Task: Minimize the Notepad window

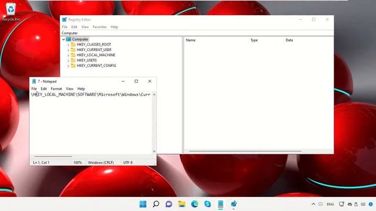Action: (x=123, y=81)
